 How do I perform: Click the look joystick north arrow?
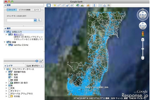coord(143,12)
